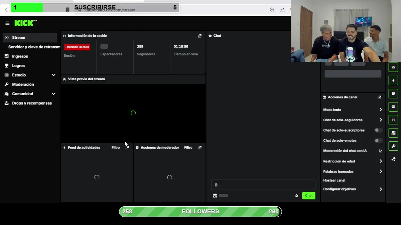Select Stream in the left sidebar
Image resolution: width=401 pixels, height=225 pixels.
[30, 37]
